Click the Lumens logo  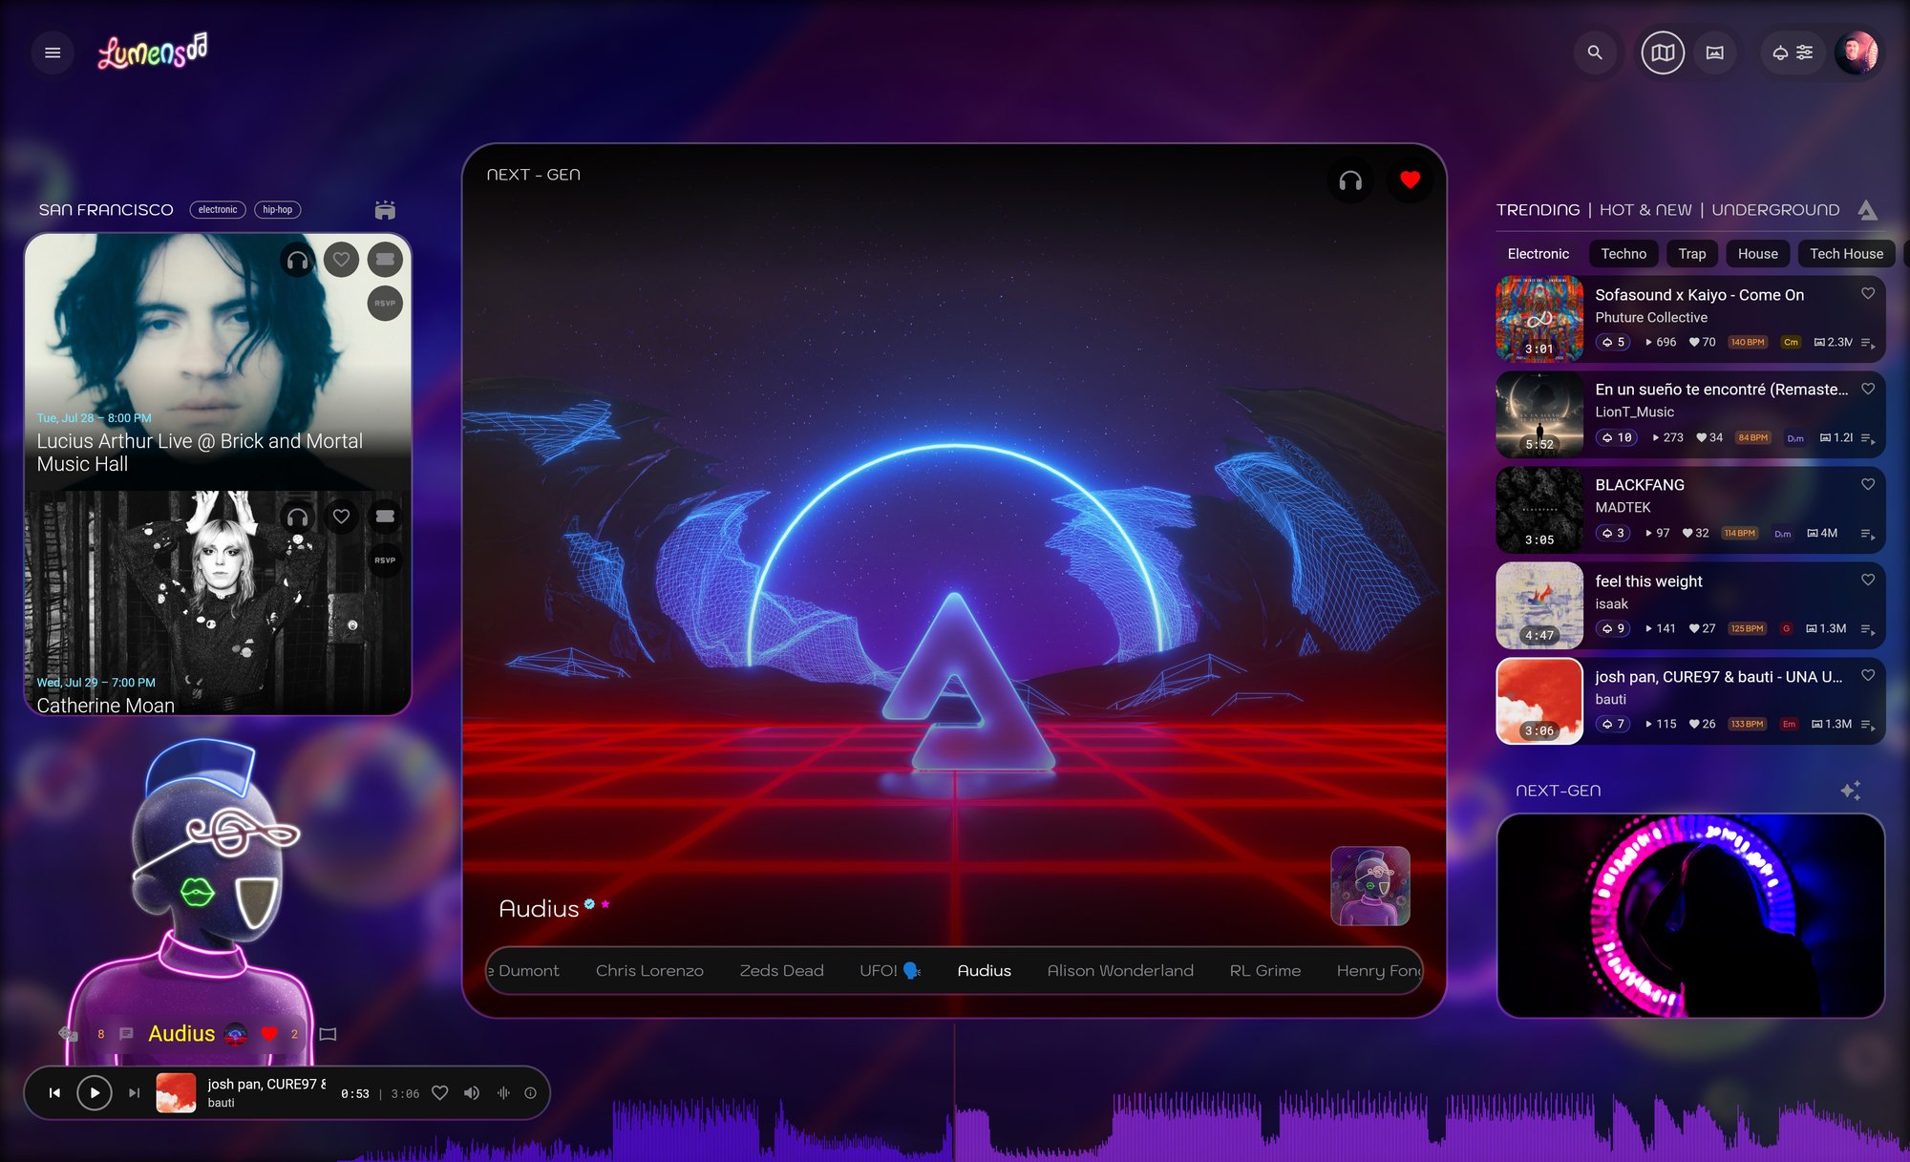153,52
